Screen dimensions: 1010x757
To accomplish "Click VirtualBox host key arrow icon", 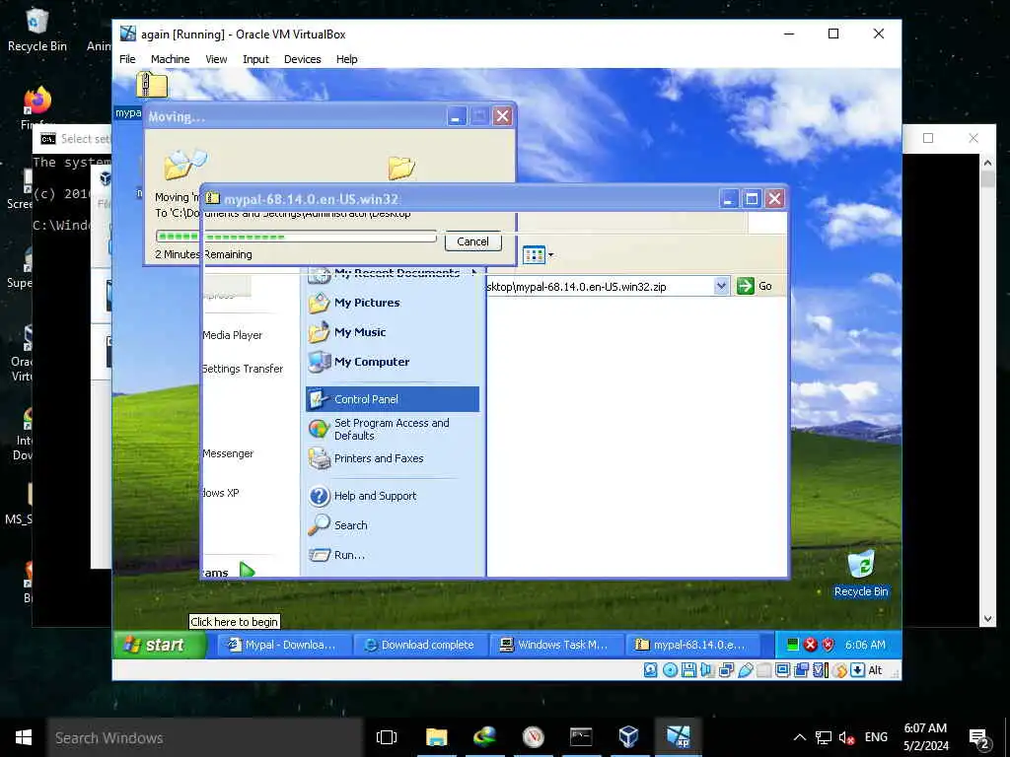I will click(x=857, y=670).
